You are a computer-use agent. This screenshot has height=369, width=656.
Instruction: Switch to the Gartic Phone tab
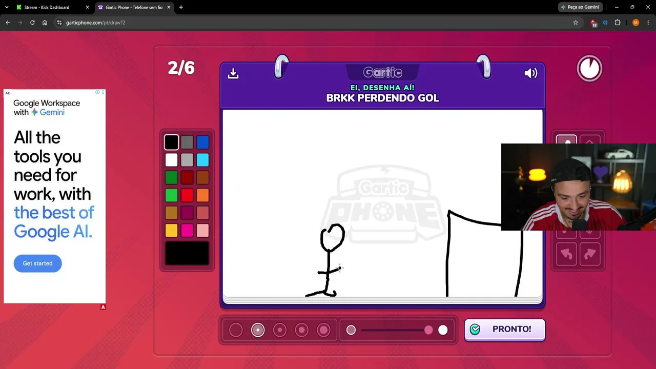point(134,7)
